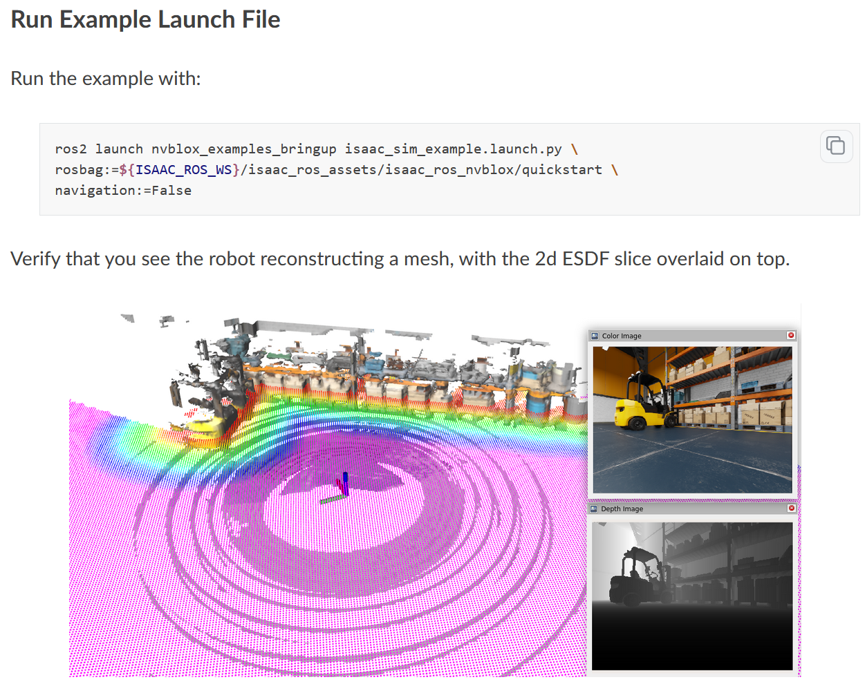Click the "Run Example Launch File" heading

pyautogui.click(x=145, y=19)
